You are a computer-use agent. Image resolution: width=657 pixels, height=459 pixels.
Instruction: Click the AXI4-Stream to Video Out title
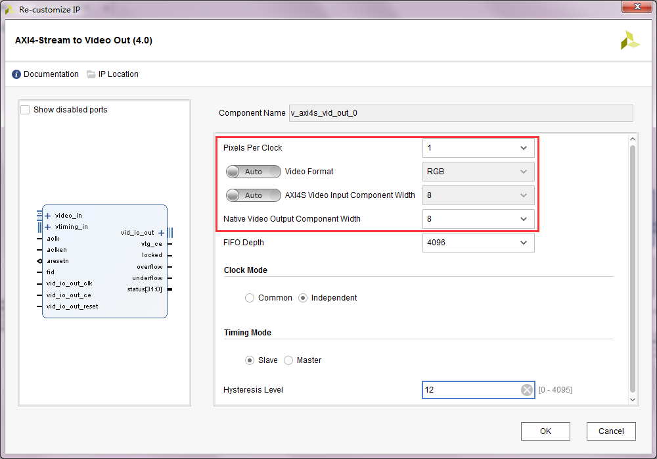tap(84, 40)
